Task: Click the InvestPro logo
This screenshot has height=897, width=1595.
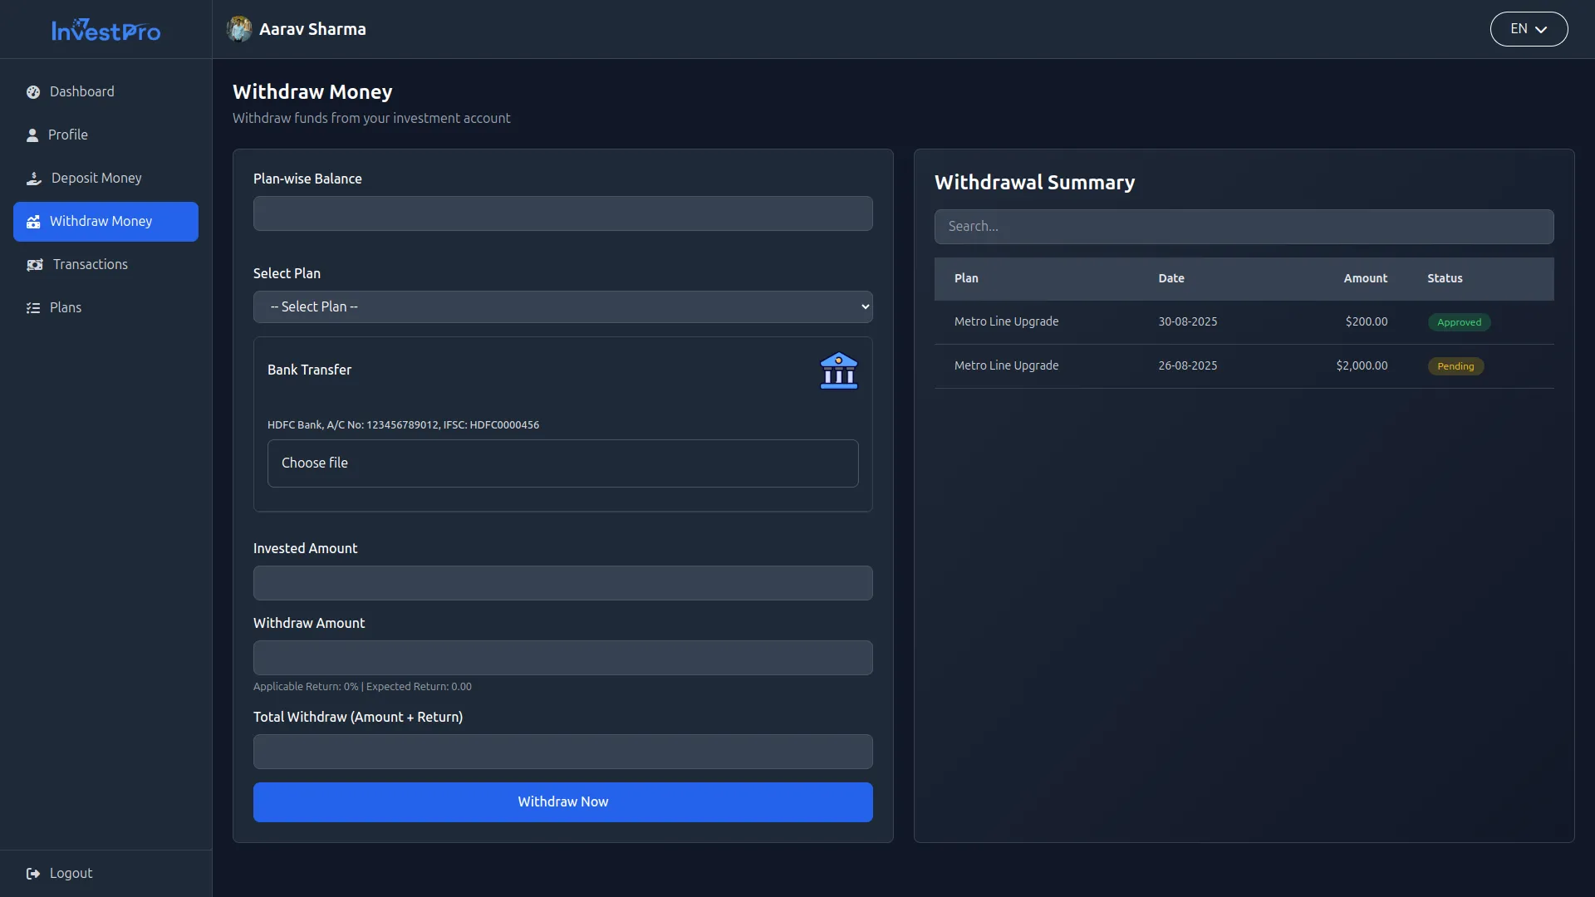Action: (x=106, y=31)
